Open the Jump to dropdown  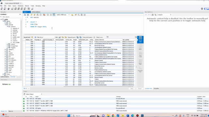coord(165,15)
